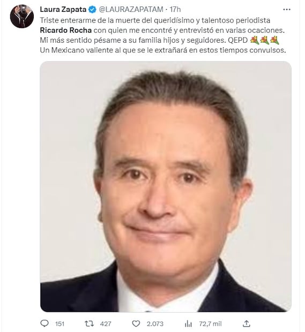This screenshot has height=332, width=305.
Task: Click the bold Ricardo Rocha text
Action: 66,31
